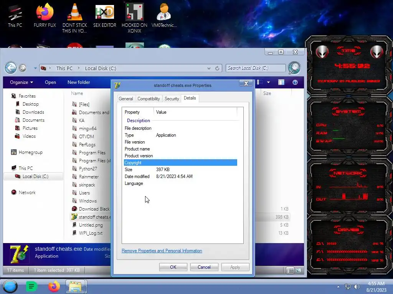Click the File Explorer taskbar button
Screen dimensions: 393x294
click(76, 286)
